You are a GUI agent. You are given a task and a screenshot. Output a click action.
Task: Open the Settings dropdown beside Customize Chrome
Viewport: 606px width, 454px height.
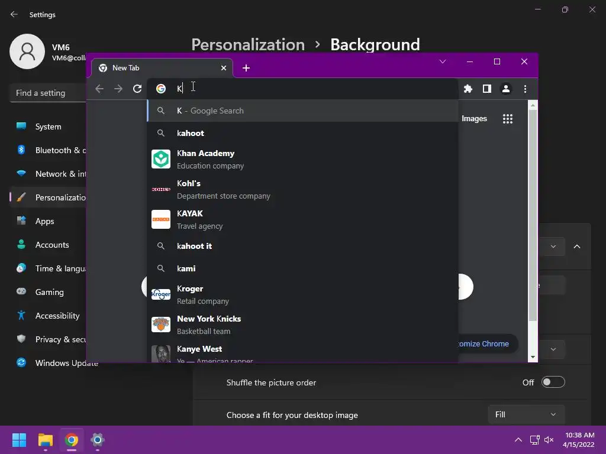pos(553,349)
